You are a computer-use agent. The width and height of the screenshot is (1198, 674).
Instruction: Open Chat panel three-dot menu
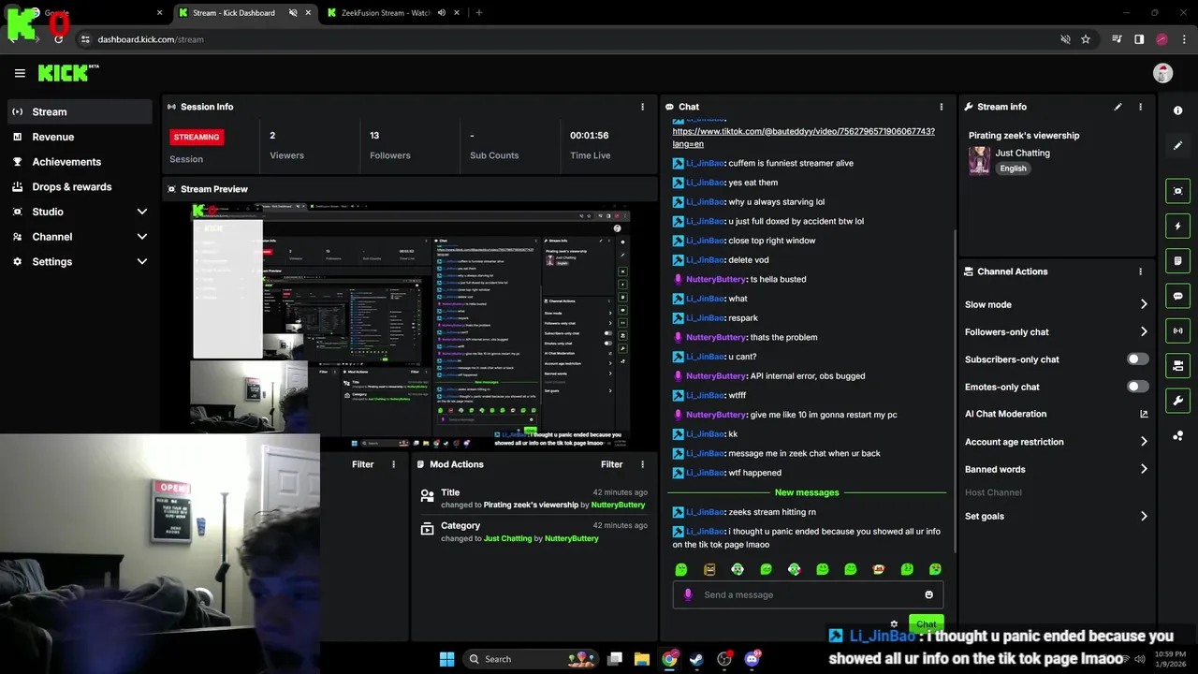[x=942, y=107]
